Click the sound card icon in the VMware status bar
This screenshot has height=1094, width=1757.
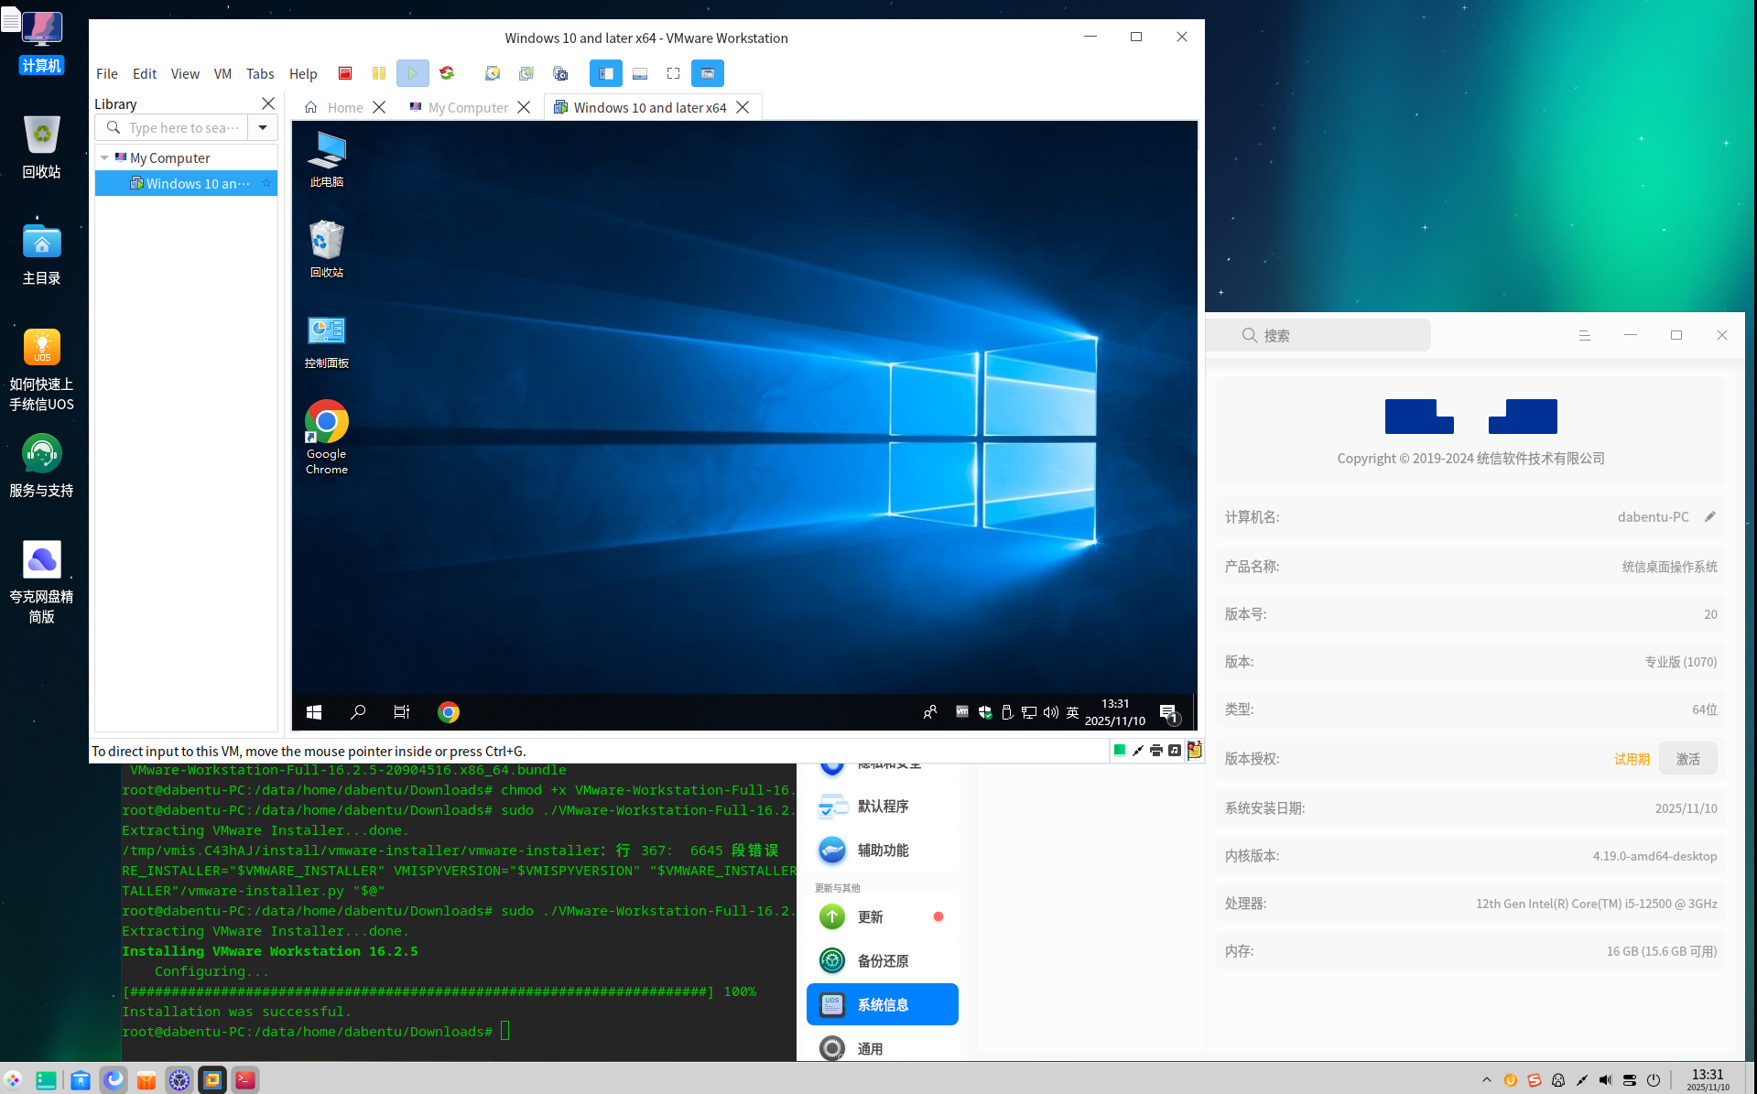click(x=1175, y=751)
